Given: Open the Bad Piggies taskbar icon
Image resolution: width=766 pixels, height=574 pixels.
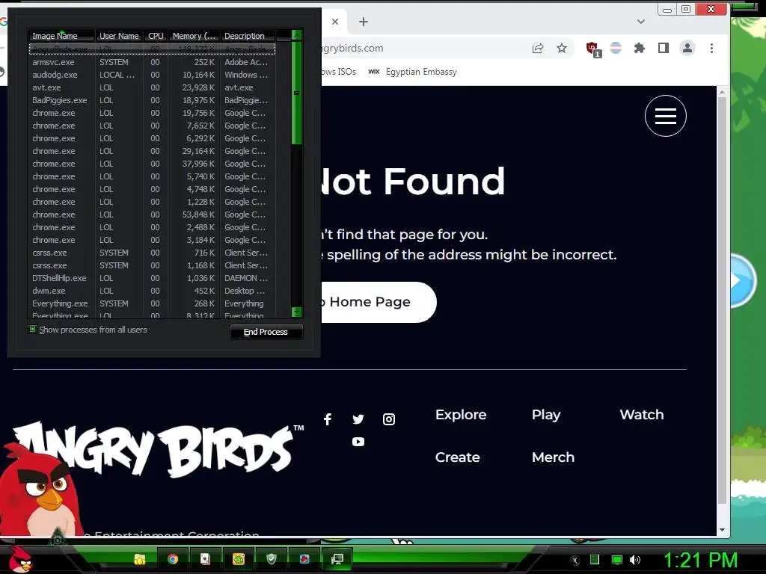Looking at the screenshot, I should point(239,559).
